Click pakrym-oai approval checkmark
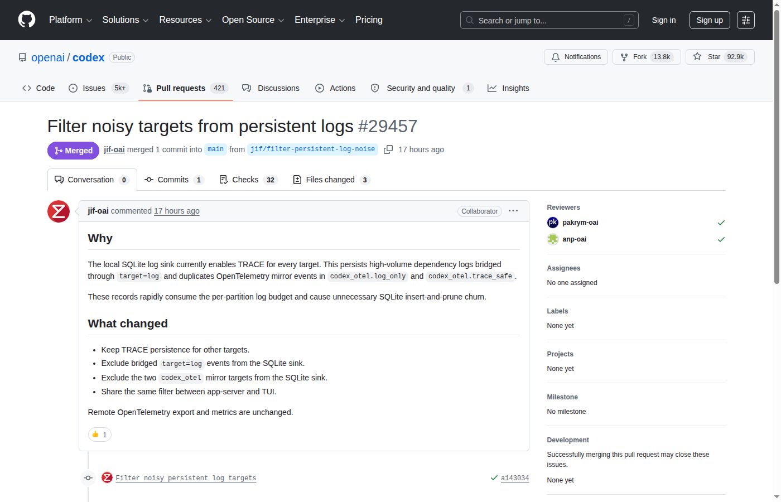 coord(721,223)
